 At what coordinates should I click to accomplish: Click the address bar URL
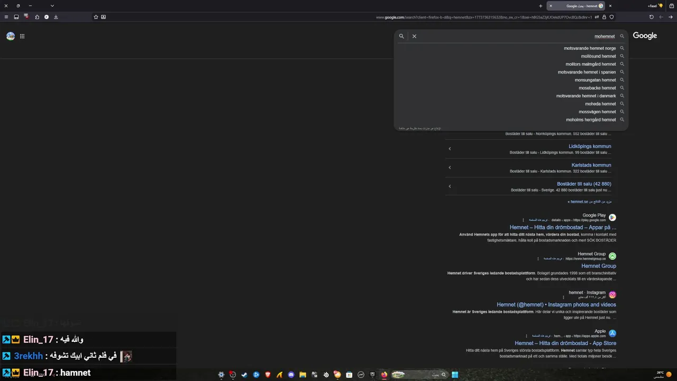(484, 17)
